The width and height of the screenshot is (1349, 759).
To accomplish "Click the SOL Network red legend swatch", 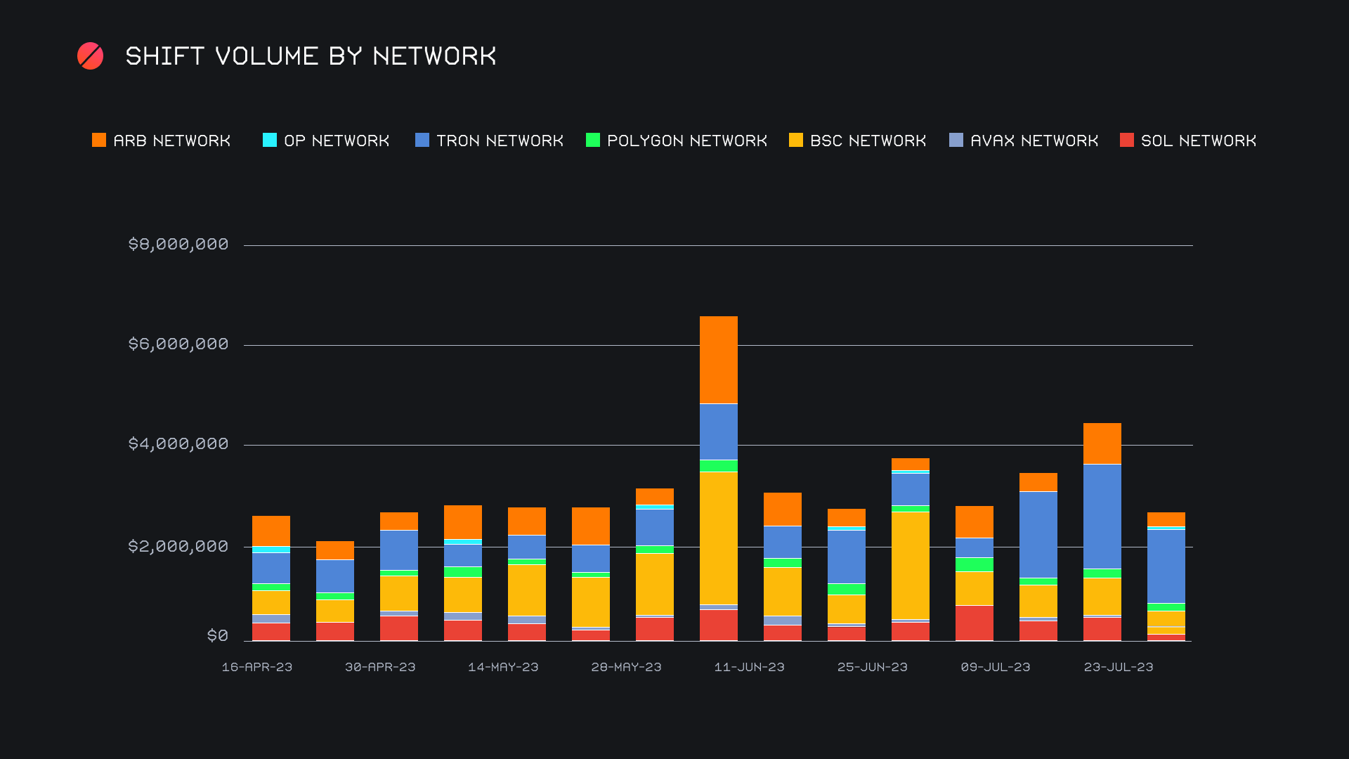I will 1127,140.
